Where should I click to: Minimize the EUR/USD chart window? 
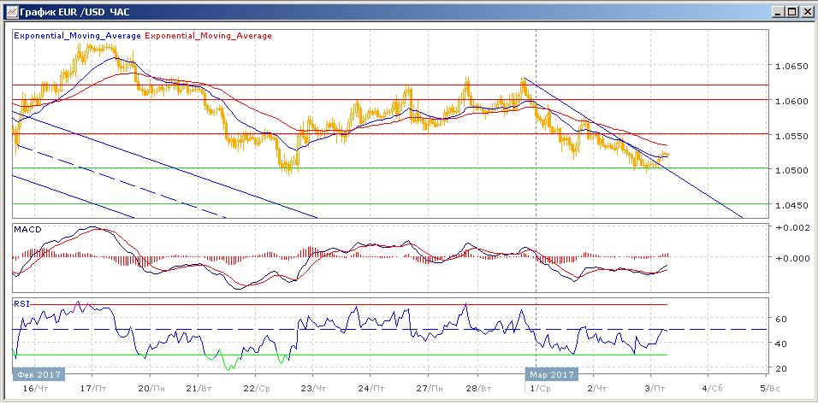777,11
